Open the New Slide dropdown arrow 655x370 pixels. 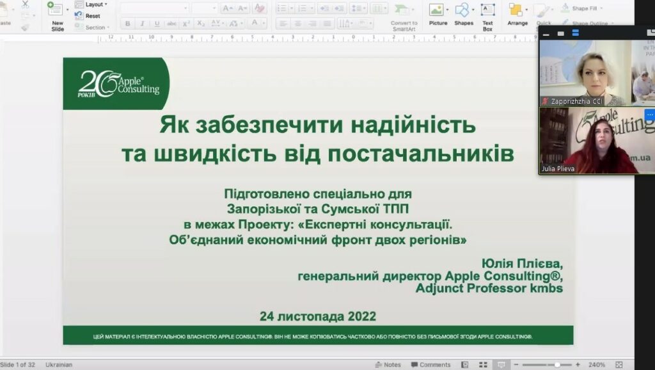(x=67, y=9)
